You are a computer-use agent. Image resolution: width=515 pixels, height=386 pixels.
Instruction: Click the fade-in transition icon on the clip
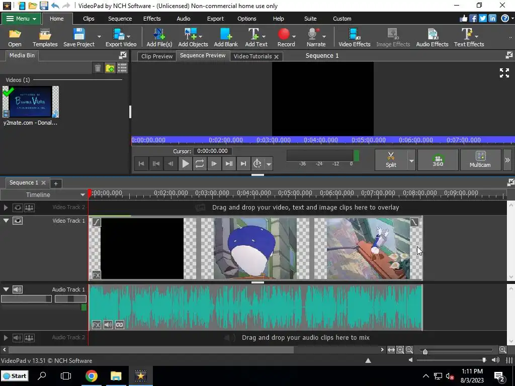coord(96,222)
